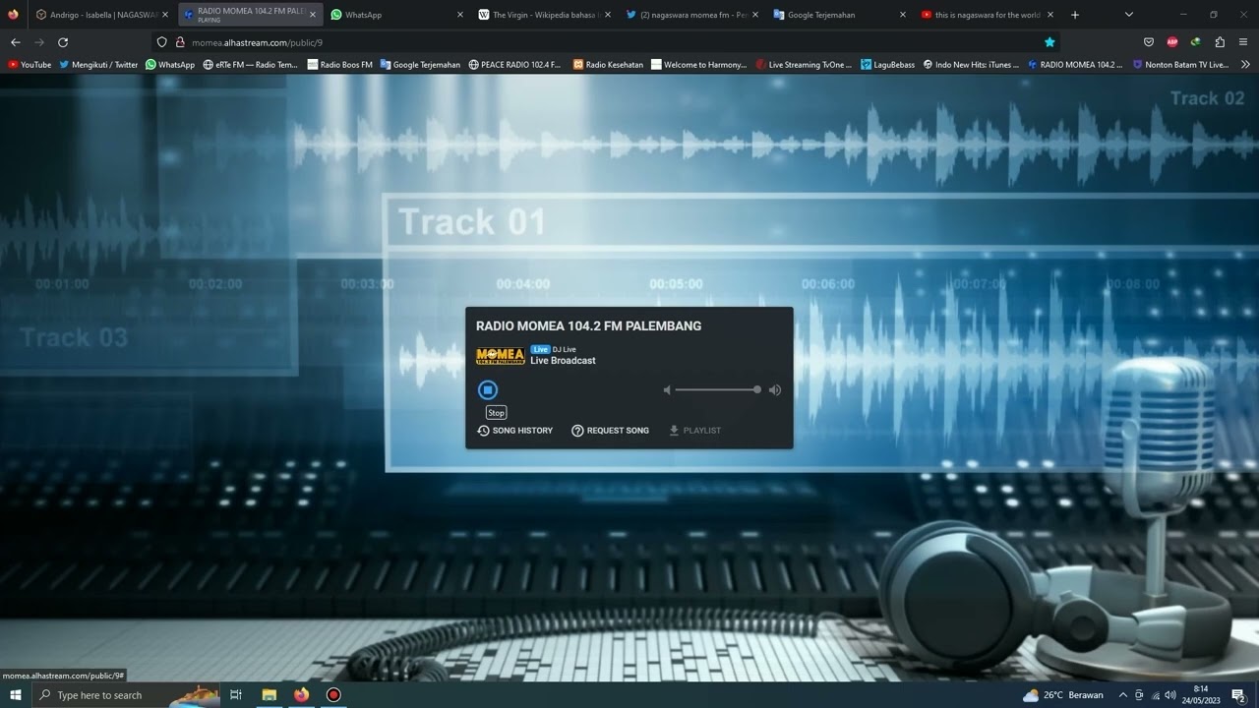
Task: Open system volume control in tray
Action: coord(1171,695)
